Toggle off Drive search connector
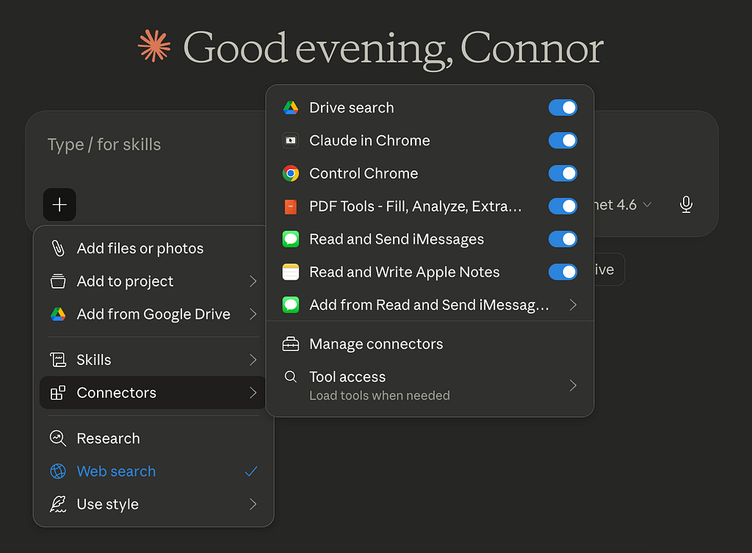The height and width of the screenshot is (553, 752). click(563, 108)
